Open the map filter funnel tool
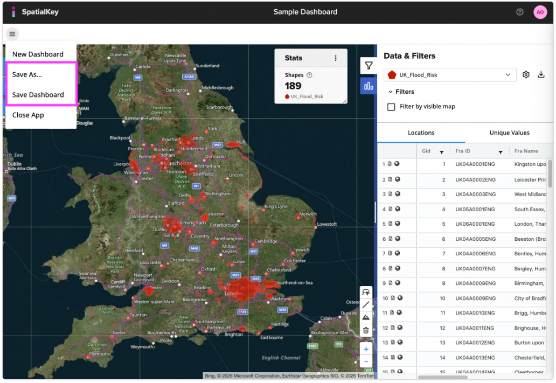556x383 pixels. pyautogui.click(x=368, y=65)
